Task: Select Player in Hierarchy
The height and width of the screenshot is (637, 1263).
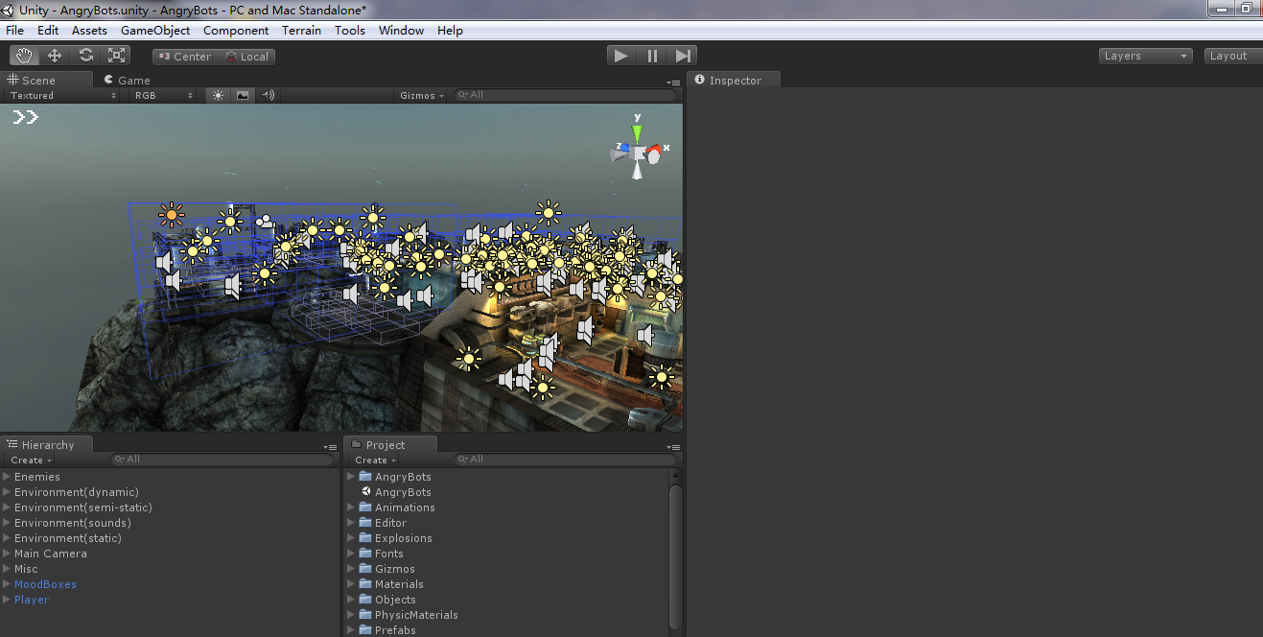Action: click(x=31, y=600)
